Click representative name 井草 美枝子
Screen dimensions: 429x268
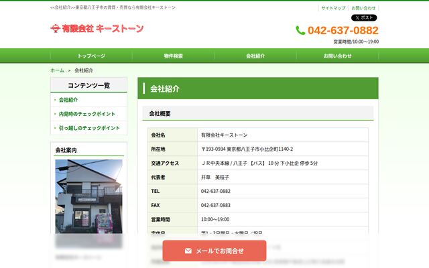pos(215,177)
